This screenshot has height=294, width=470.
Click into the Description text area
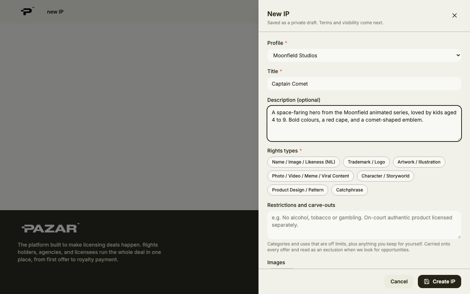[x=364, y=123]
